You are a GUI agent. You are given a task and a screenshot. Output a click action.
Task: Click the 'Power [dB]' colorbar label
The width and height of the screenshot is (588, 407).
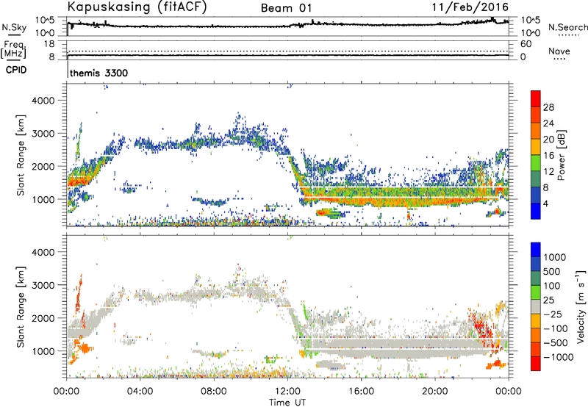click(x=561, y=155)
